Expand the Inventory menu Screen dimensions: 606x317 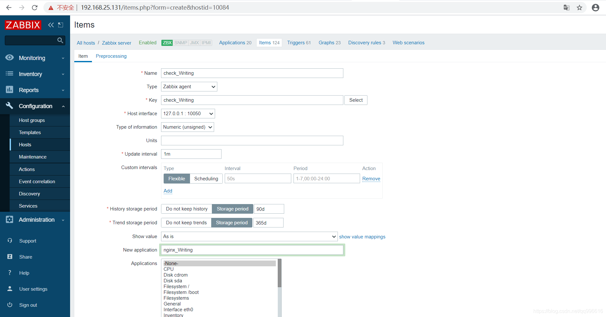pos(35,74)
